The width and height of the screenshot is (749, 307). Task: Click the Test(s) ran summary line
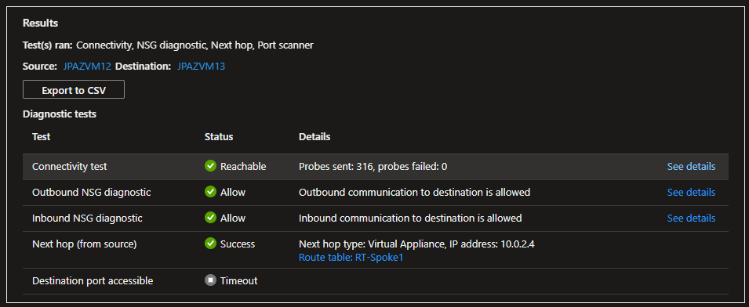(168, 45)
